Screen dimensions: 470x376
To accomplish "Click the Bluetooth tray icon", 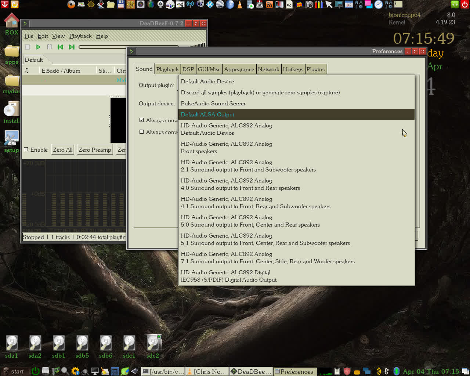I will point(396,371).
